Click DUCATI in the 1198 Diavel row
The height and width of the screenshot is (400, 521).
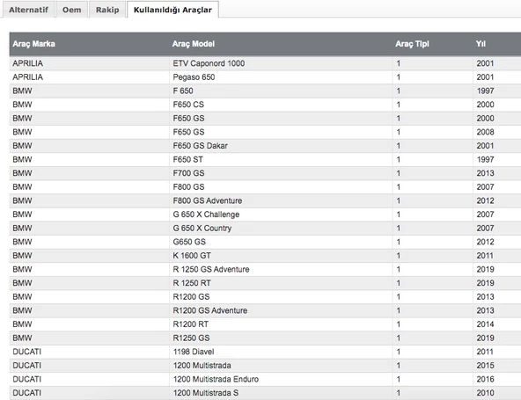tap(27, 352)
